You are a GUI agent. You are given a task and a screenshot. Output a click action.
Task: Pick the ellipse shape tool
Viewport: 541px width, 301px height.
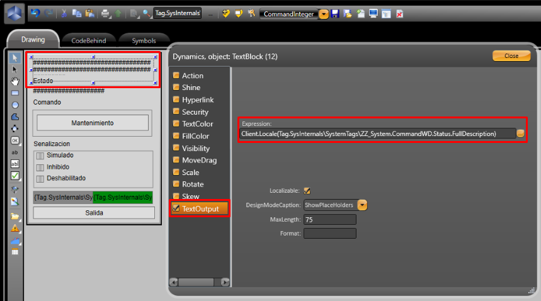click(15, 105)
